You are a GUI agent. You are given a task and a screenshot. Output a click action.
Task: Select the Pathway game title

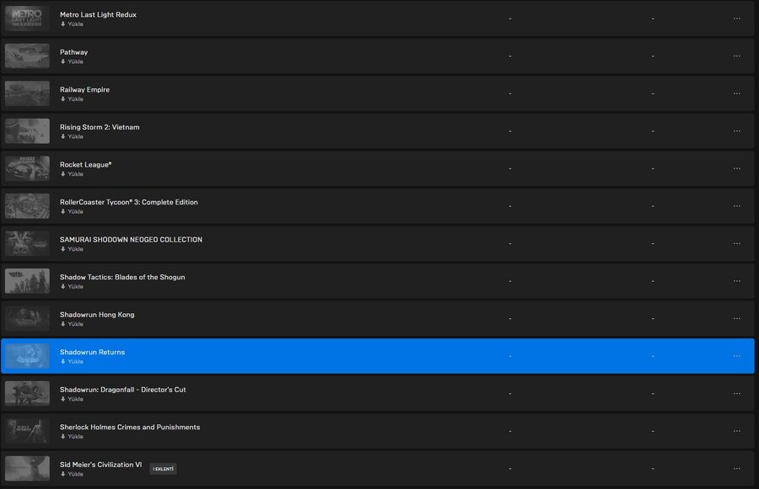coord(73,52)
